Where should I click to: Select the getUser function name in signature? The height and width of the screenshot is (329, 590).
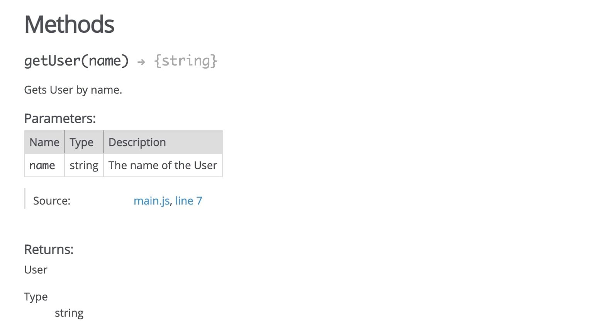click(52, 61)
